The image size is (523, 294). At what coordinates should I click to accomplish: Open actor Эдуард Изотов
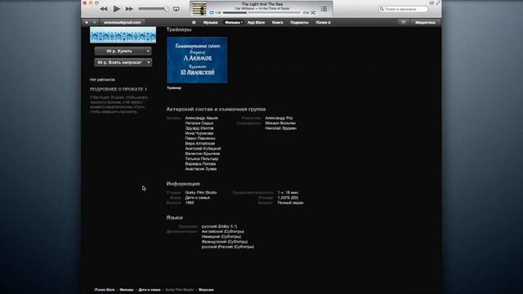tap(199, 128)
